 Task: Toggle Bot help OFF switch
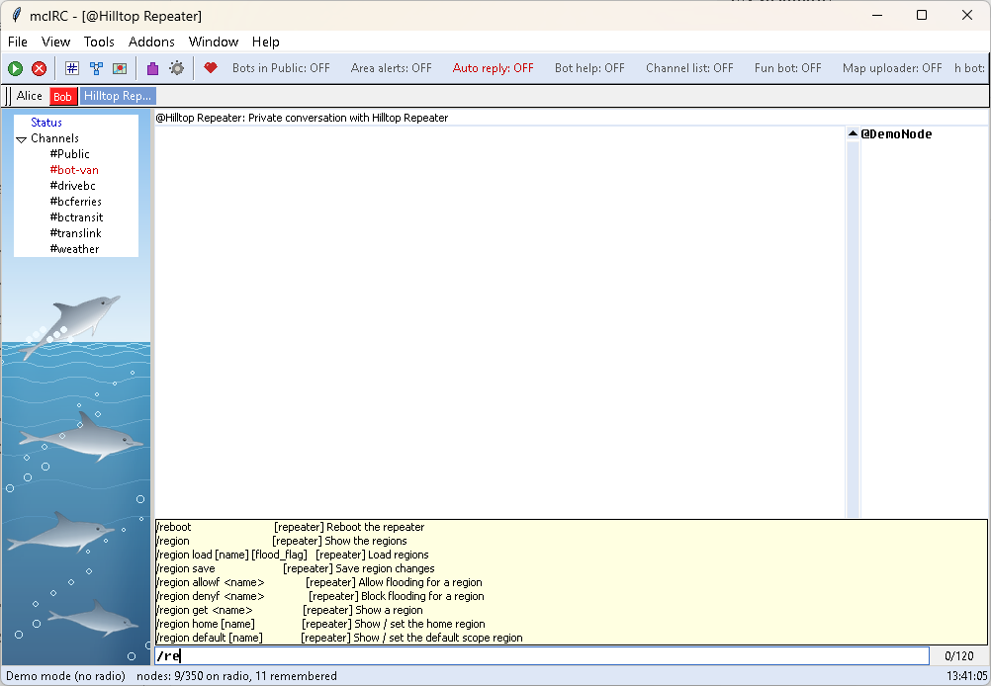[589, 68]
